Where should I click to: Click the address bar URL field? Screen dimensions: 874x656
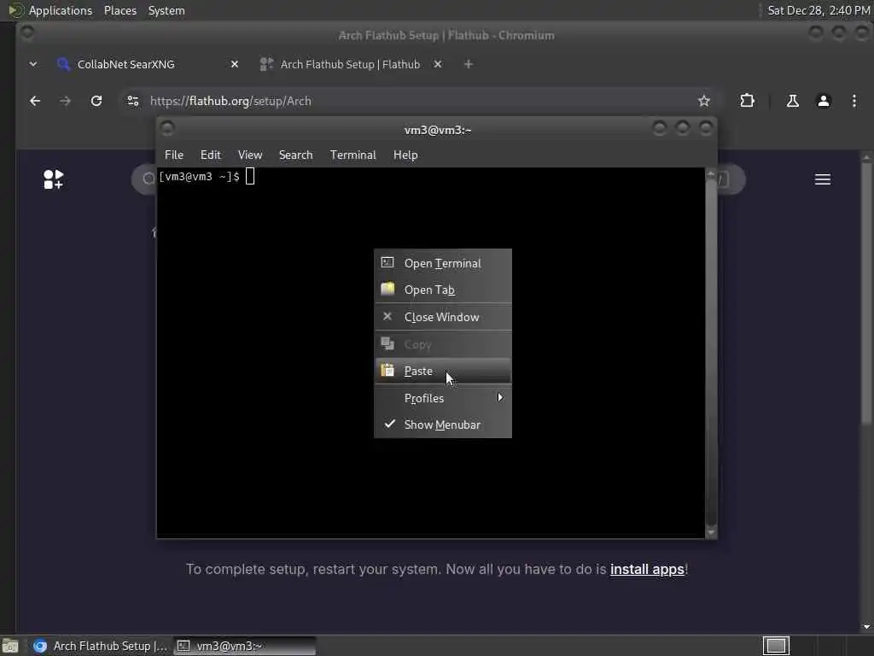click(x=418, y=101)
